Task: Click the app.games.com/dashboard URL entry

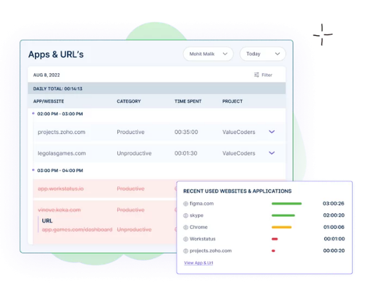Action: point(77,230)
